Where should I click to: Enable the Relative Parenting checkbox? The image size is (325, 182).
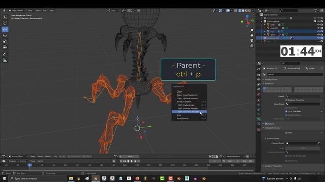coord(286,100)
